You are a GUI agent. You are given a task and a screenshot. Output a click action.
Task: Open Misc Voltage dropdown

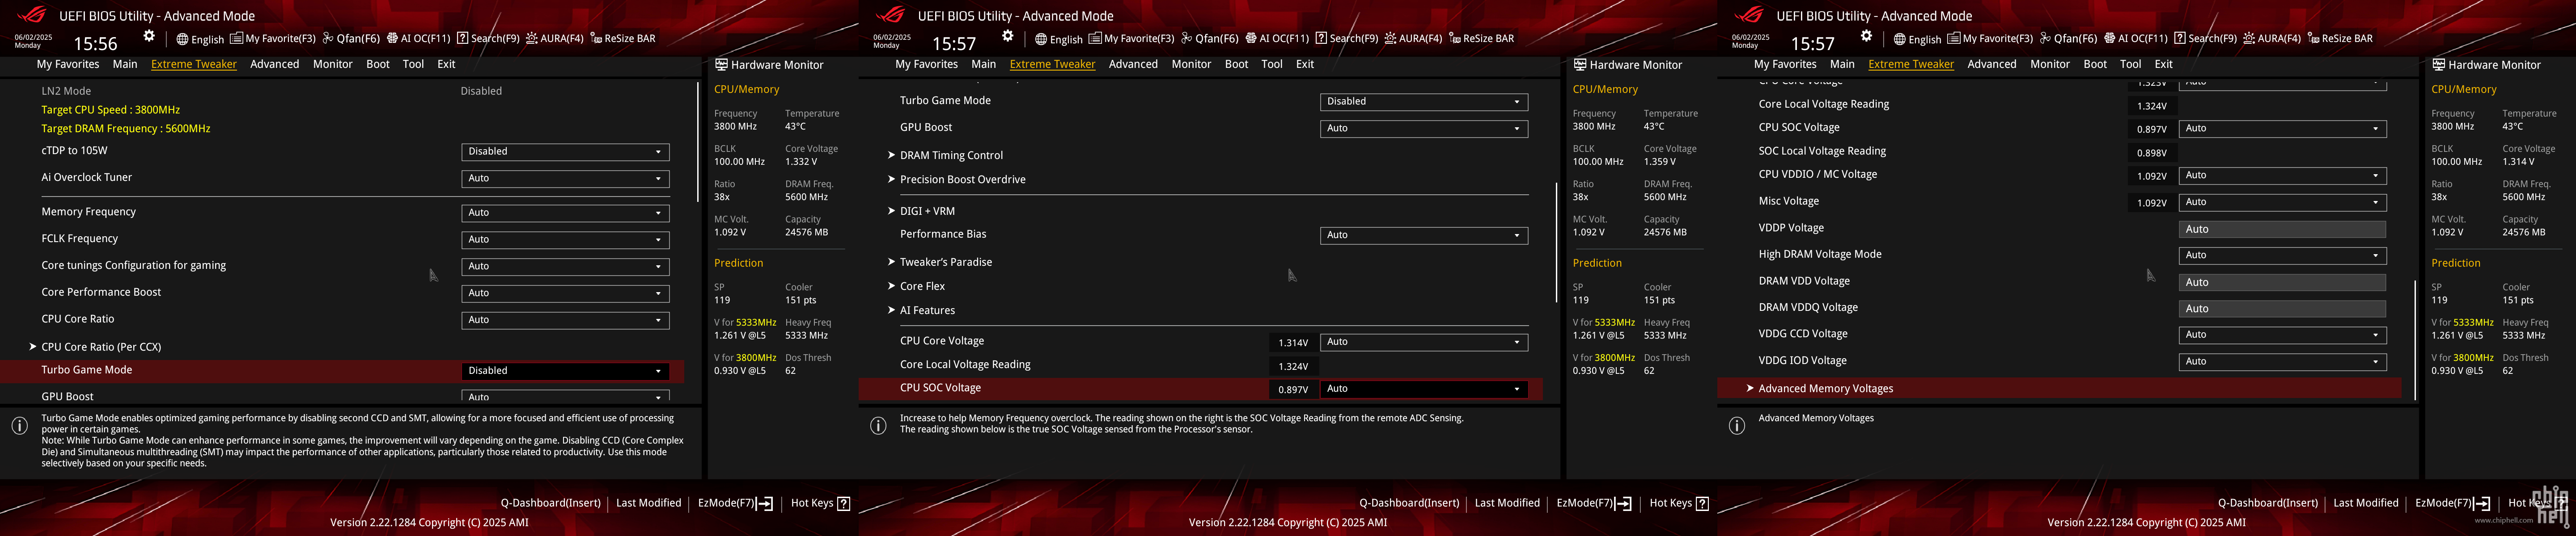pos(2282,203)
